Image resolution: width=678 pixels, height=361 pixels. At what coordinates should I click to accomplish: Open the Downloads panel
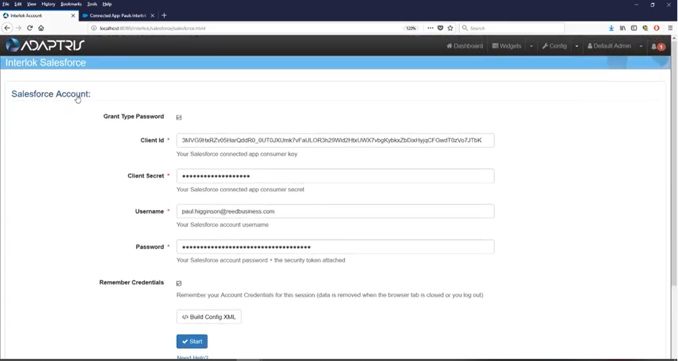[x=611, y=28]
